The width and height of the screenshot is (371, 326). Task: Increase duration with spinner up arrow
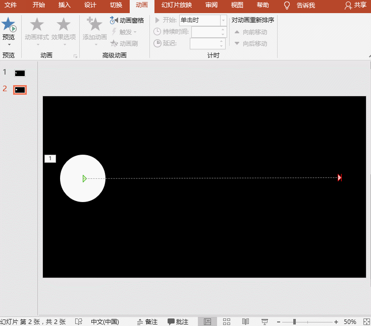(x=223, y=30)
